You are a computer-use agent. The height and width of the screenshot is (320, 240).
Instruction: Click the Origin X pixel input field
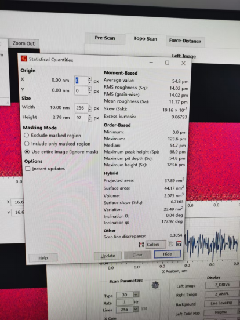pos(81,81)
